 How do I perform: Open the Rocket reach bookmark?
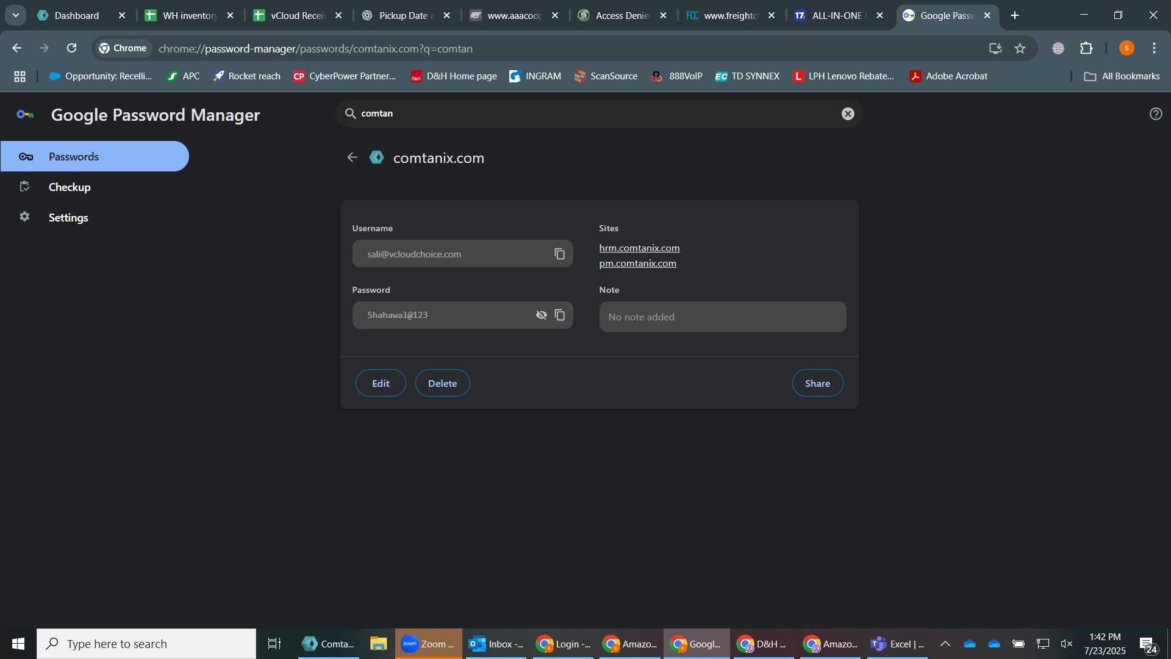coord(246,76)
